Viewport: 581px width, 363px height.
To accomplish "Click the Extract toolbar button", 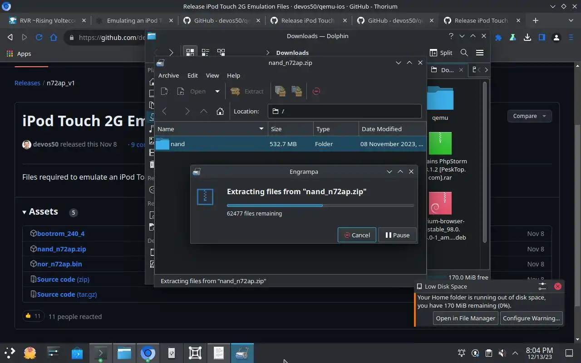I will coord(247,91).
